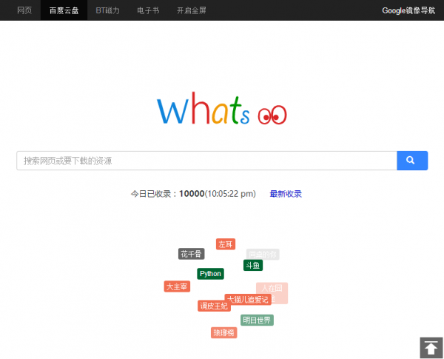Open the 电子书 tab
This screenshot has height=359, width=444.
click(147, 10)
